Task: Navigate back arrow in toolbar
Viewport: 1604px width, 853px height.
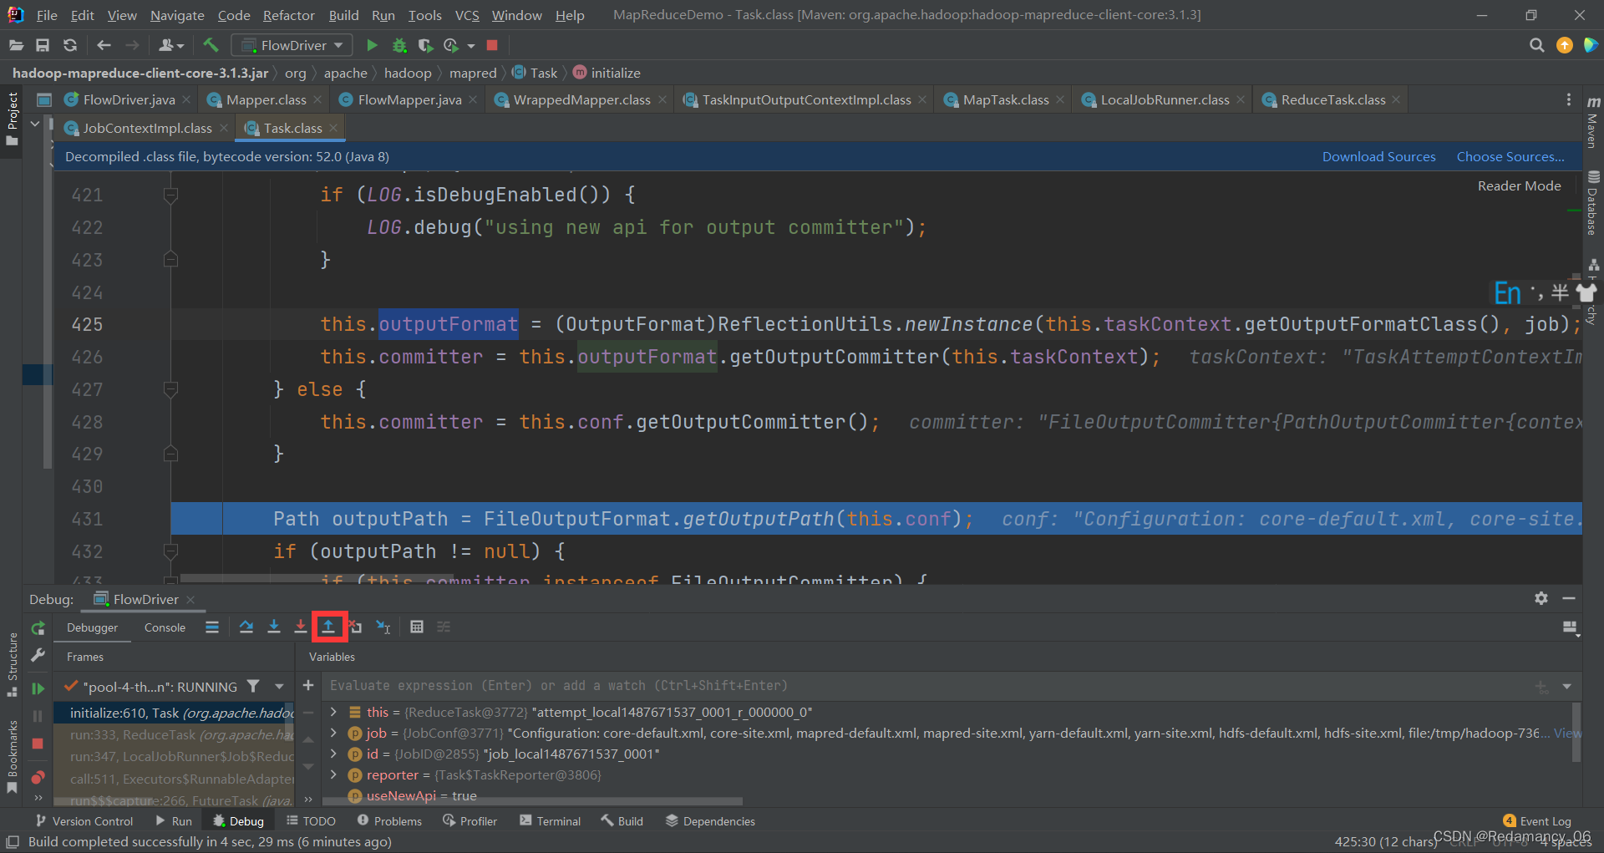Action: tap(104, 45)
